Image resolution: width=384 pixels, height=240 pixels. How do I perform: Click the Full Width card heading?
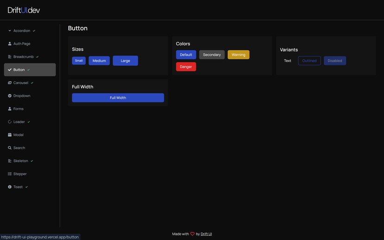click(x=83, y=87)
